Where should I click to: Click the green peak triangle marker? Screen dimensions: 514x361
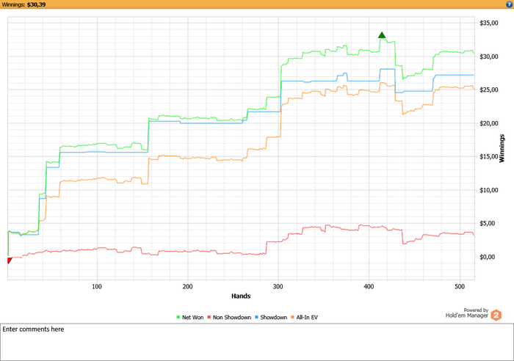(x=382, y=35)
